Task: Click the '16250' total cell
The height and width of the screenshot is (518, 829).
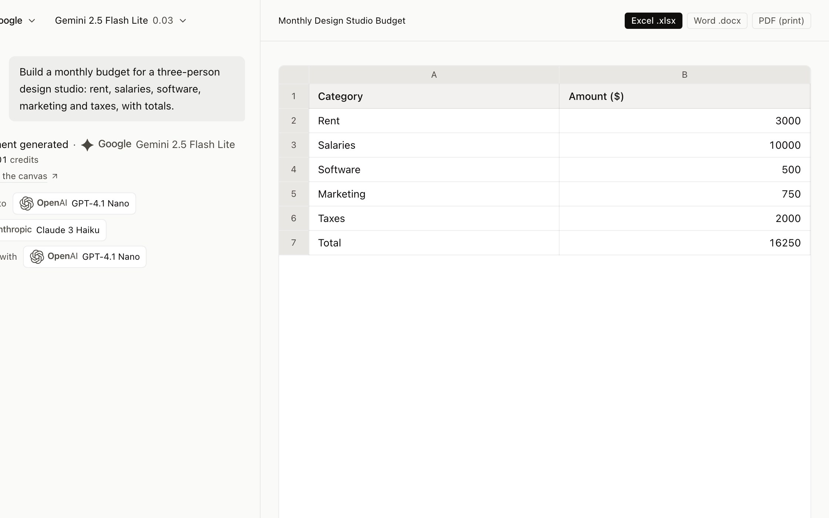Action: (685, 243)
